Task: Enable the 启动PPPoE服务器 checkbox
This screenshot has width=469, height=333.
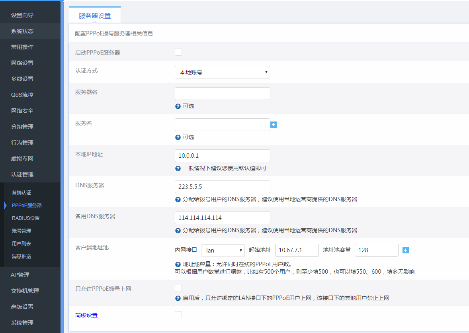Action: point(178,52)
